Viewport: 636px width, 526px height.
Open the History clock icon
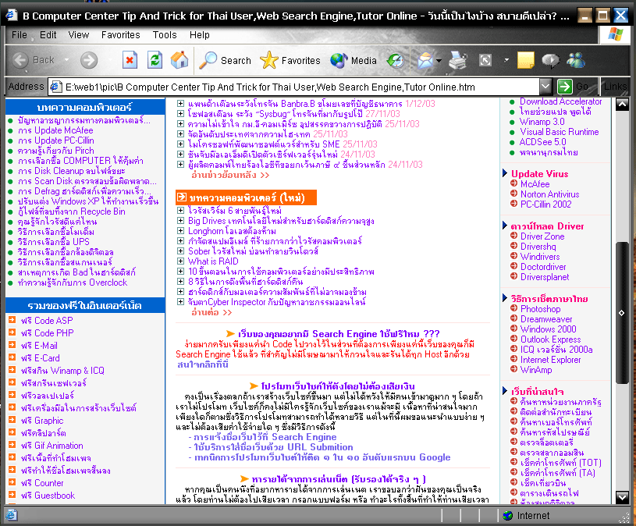[x=396, y=60]
